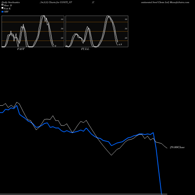
Task: Click the 'FULL' label under right chart
Action: point(85,49)
